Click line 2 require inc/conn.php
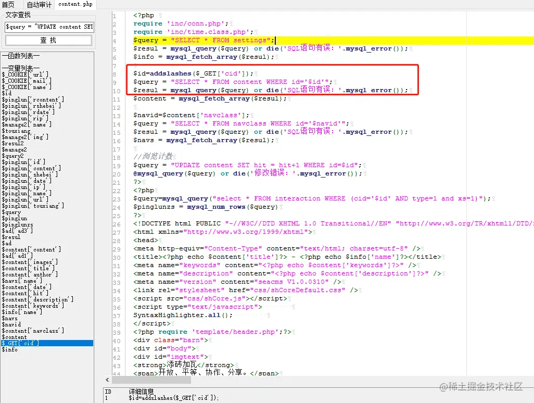 coord(181,23)
